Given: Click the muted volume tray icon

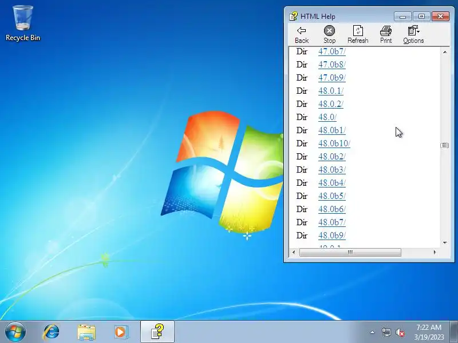Looking at the screenshot, I should coord(400,332).
